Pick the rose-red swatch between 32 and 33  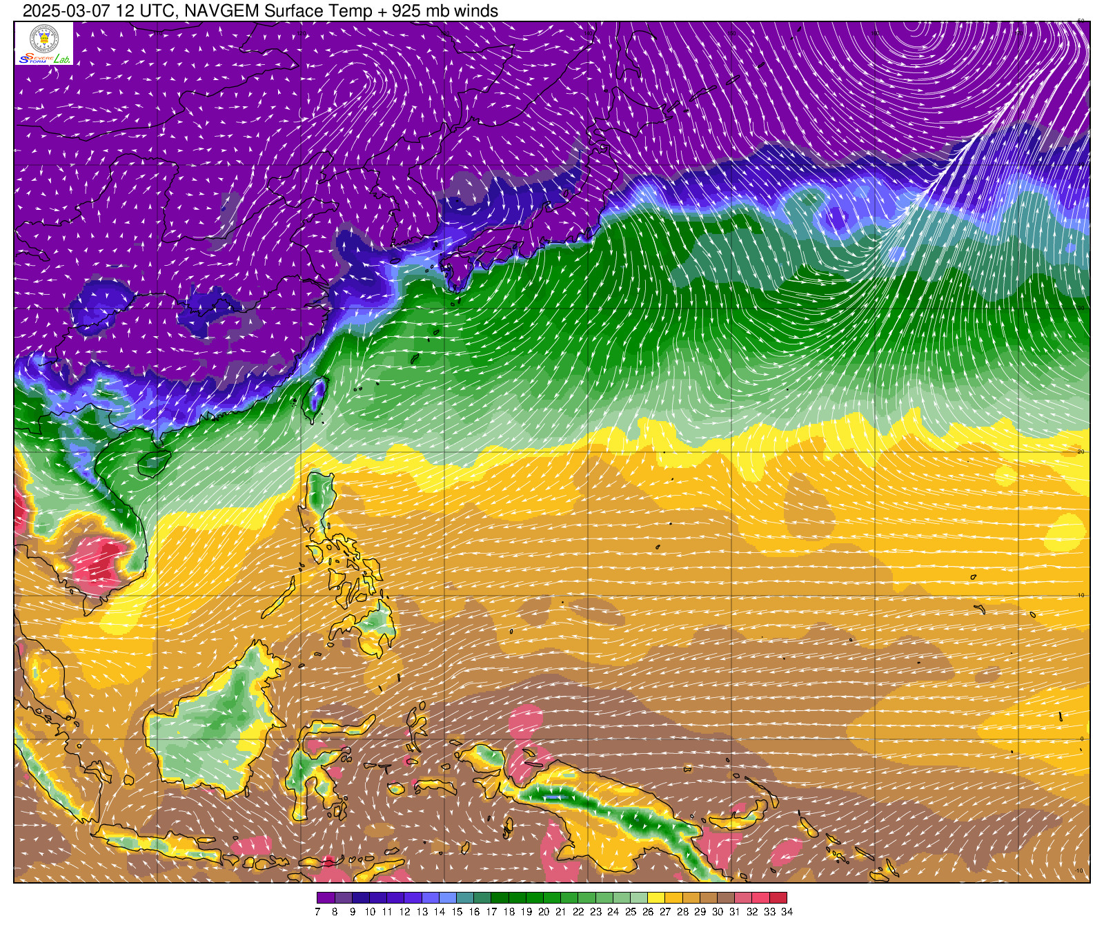760,897
